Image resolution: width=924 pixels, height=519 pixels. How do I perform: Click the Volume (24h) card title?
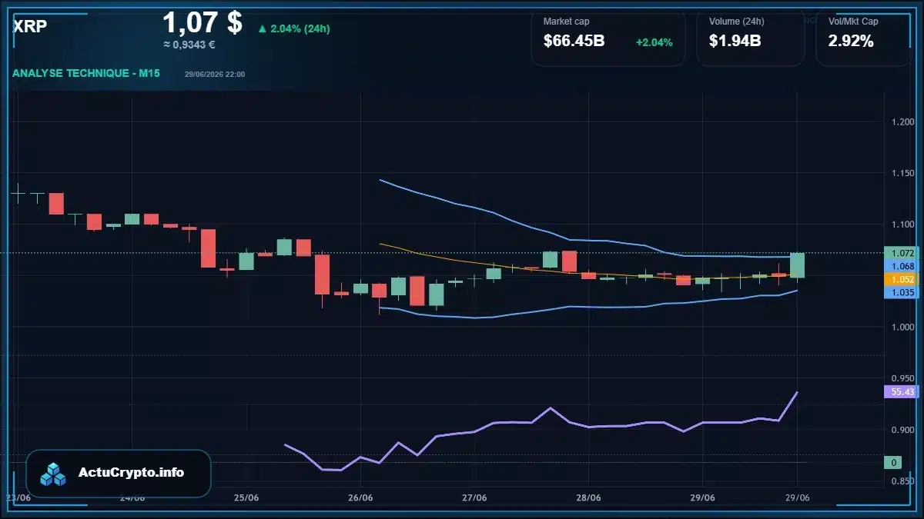737,22
